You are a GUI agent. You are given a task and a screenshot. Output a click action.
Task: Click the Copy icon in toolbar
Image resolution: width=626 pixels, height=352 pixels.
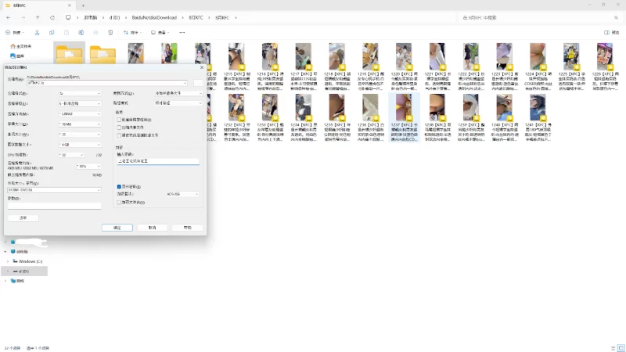52,32
